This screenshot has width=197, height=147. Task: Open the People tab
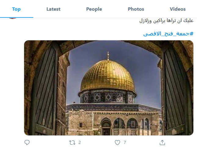[x=94, y=9]
